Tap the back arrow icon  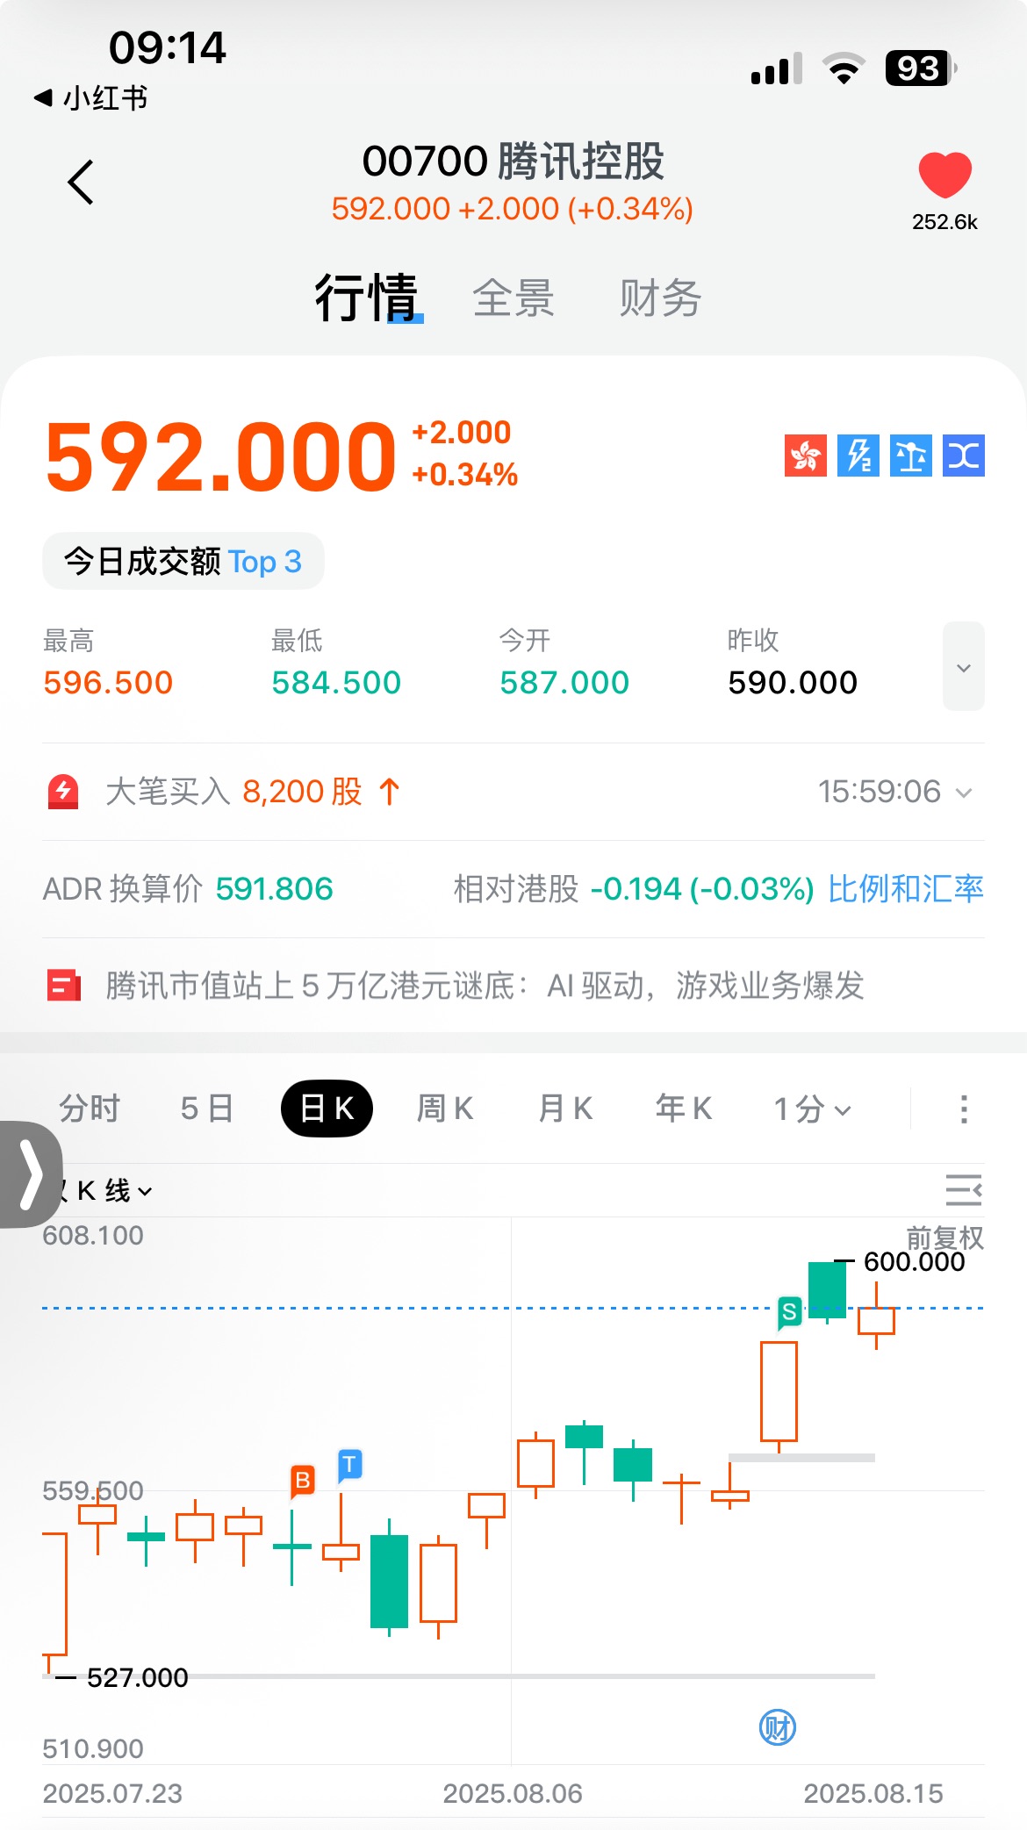pos(81,183)
